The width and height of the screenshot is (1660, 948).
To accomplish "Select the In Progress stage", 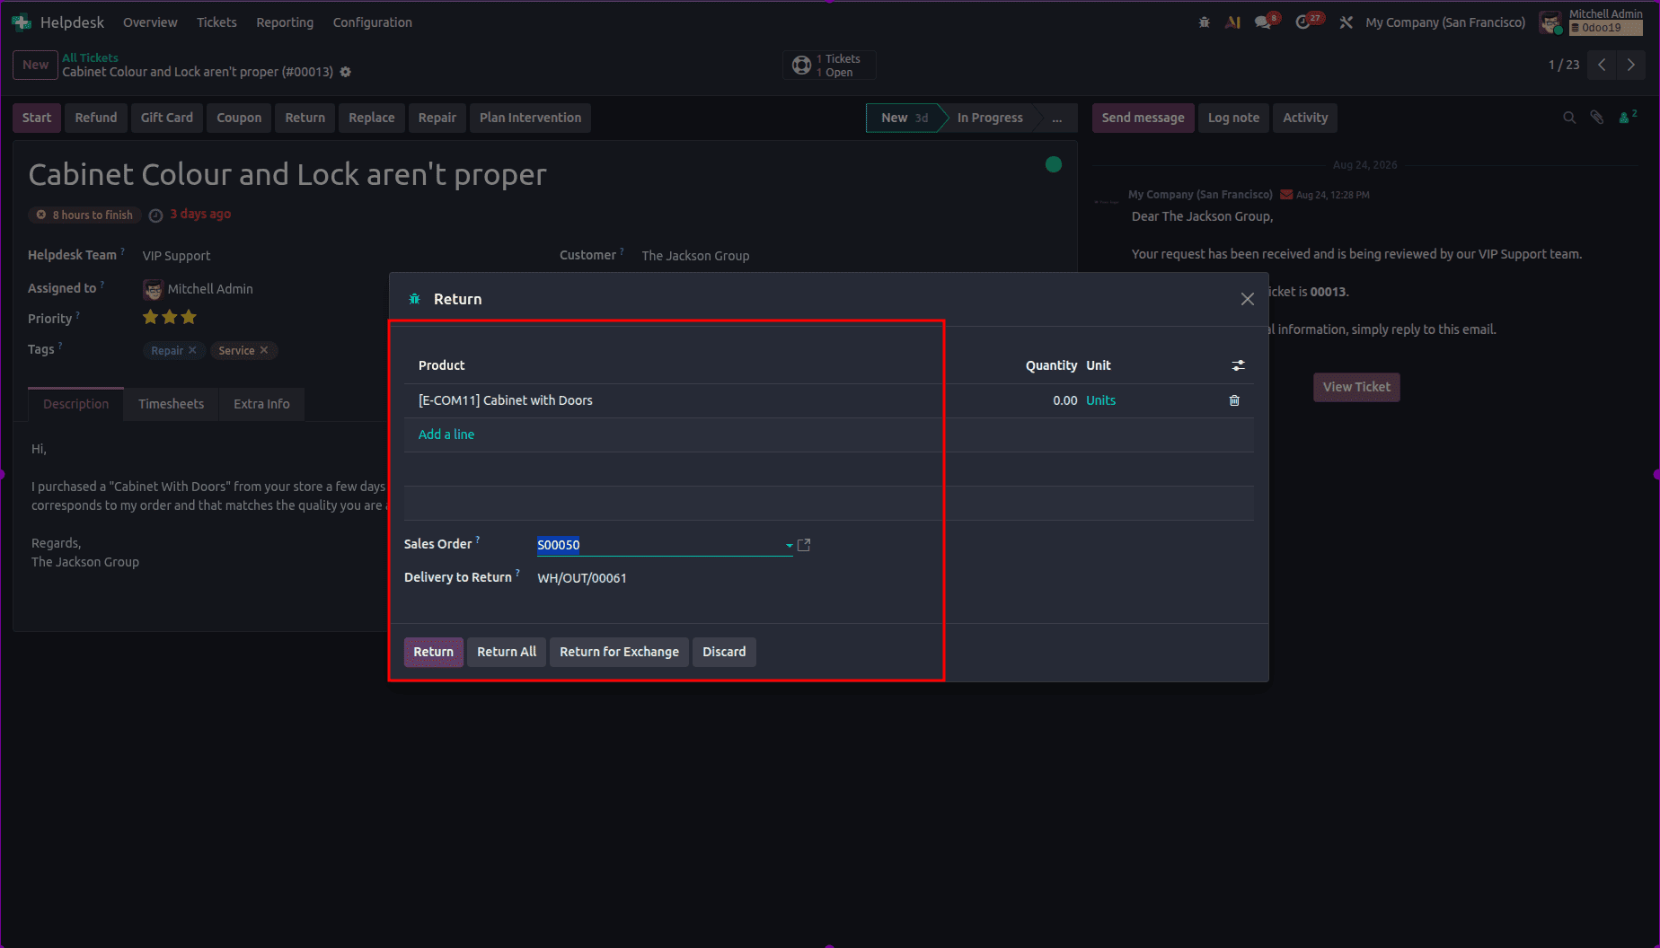I will point(990,118).
